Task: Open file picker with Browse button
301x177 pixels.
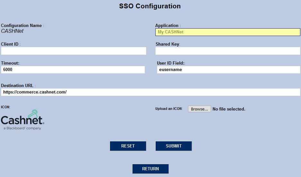Action: pyautogui.click(x=199, y=109)
